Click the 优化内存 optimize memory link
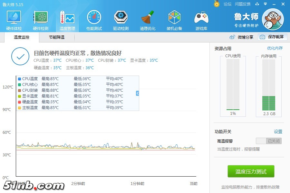 point(275,48)
